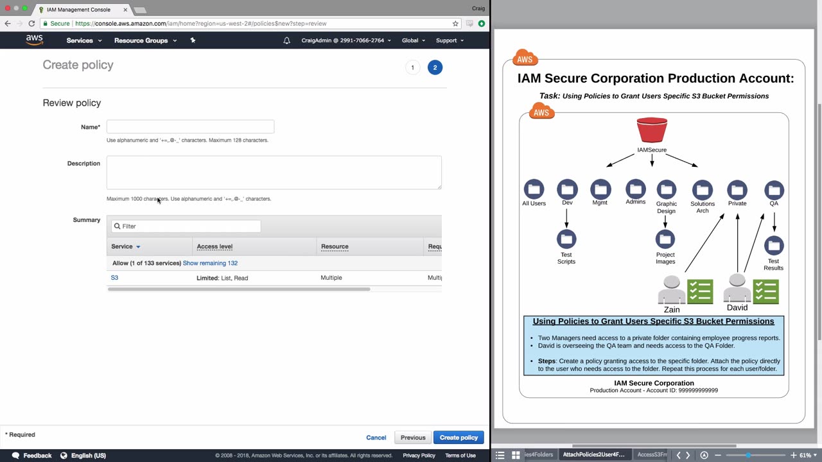Reload the page with the refresh icon
The image size is (822, 462).
pyautogui.click(x=31, y=24)
